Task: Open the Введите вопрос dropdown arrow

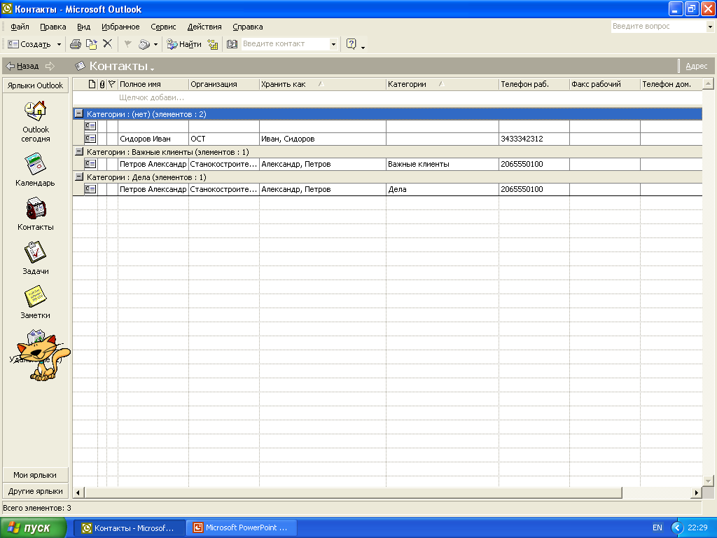Action: (710, 27)
